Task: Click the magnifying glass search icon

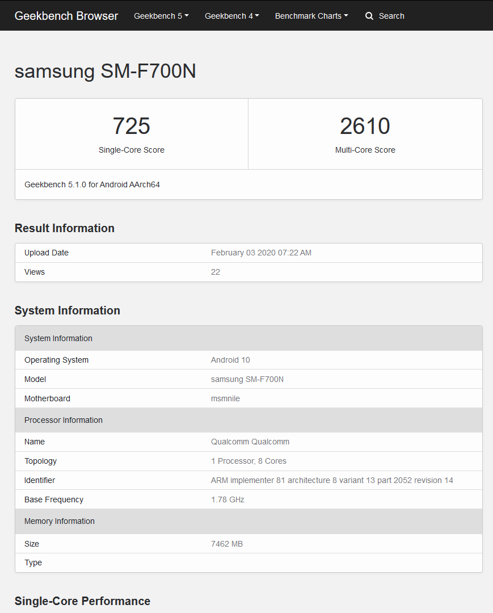Action: click(x=369, y=16)
